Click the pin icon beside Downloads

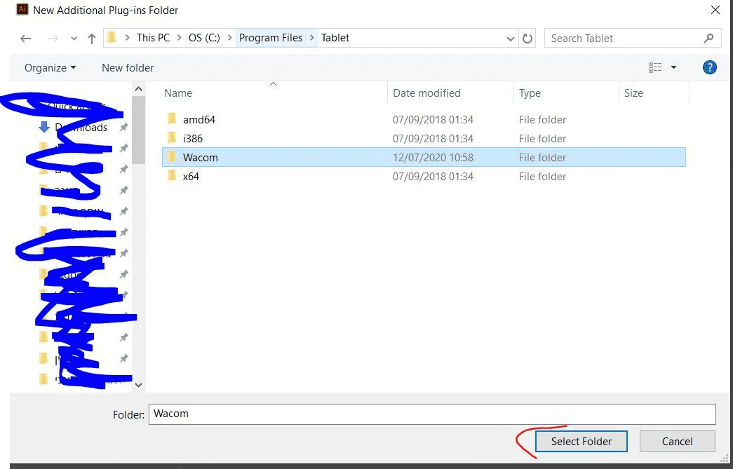tap(123, 127)
